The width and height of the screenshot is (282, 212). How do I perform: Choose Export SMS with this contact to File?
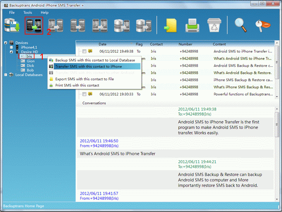pos(94,79)
